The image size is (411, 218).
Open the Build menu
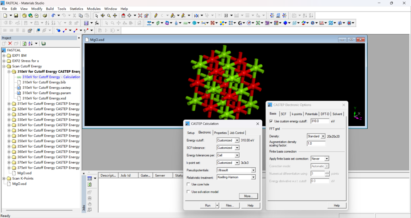(50, 9)
